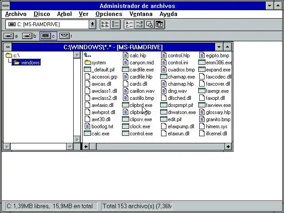Viewport: 284px width, 213px height.
Task: Select the _default.pif file icon
Action: coord(87,70)
